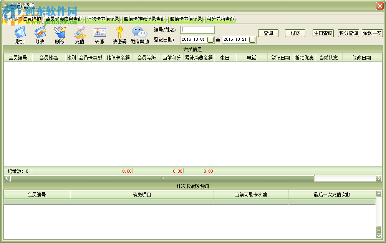Switch to 会员基本信息维护 tab
Screen dimensions: 386x243
(x=22, y=19)
